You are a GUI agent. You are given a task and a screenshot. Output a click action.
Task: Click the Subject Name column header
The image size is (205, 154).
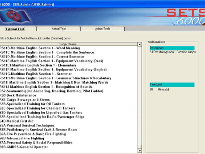pos(68,44)
